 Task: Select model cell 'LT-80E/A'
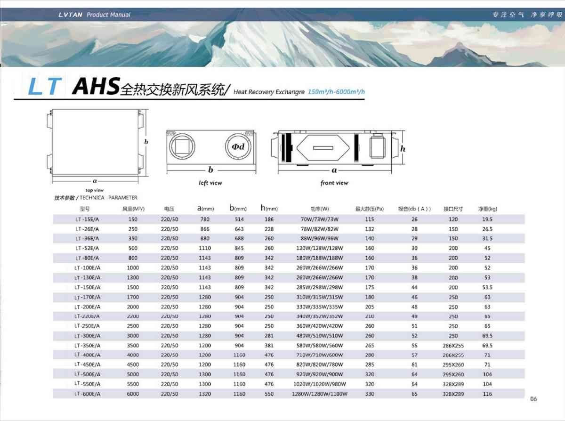(x=87, y=258)
